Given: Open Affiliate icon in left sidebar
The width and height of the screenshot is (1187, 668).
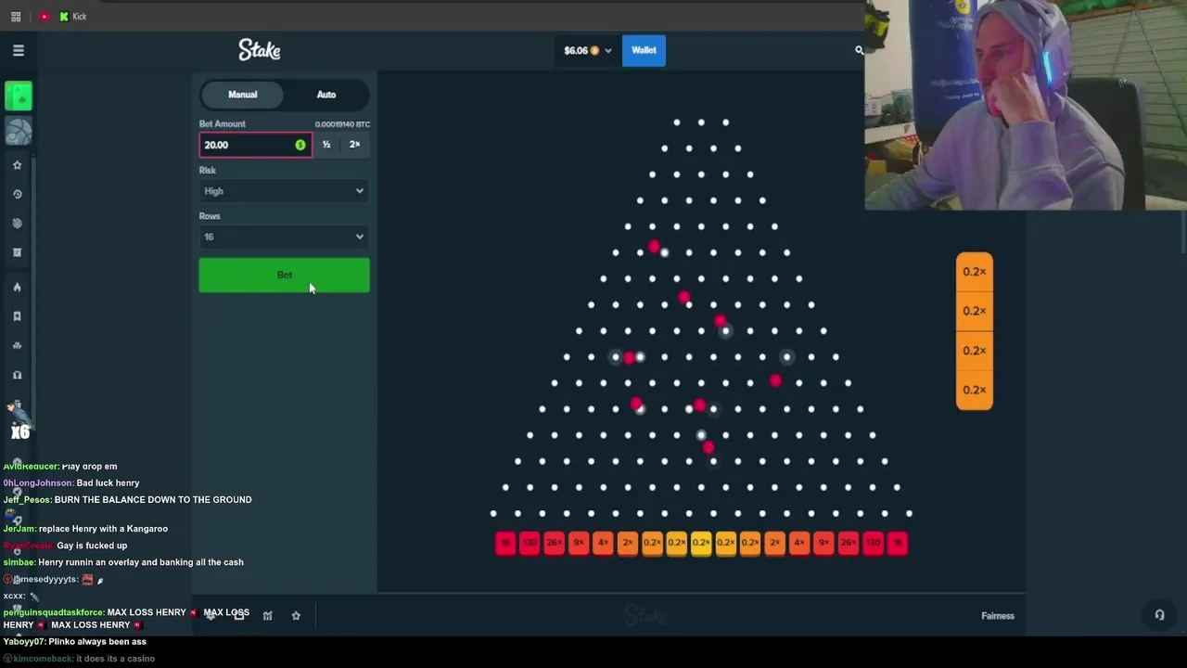Looking at the screenshot, I should (17, 345).
